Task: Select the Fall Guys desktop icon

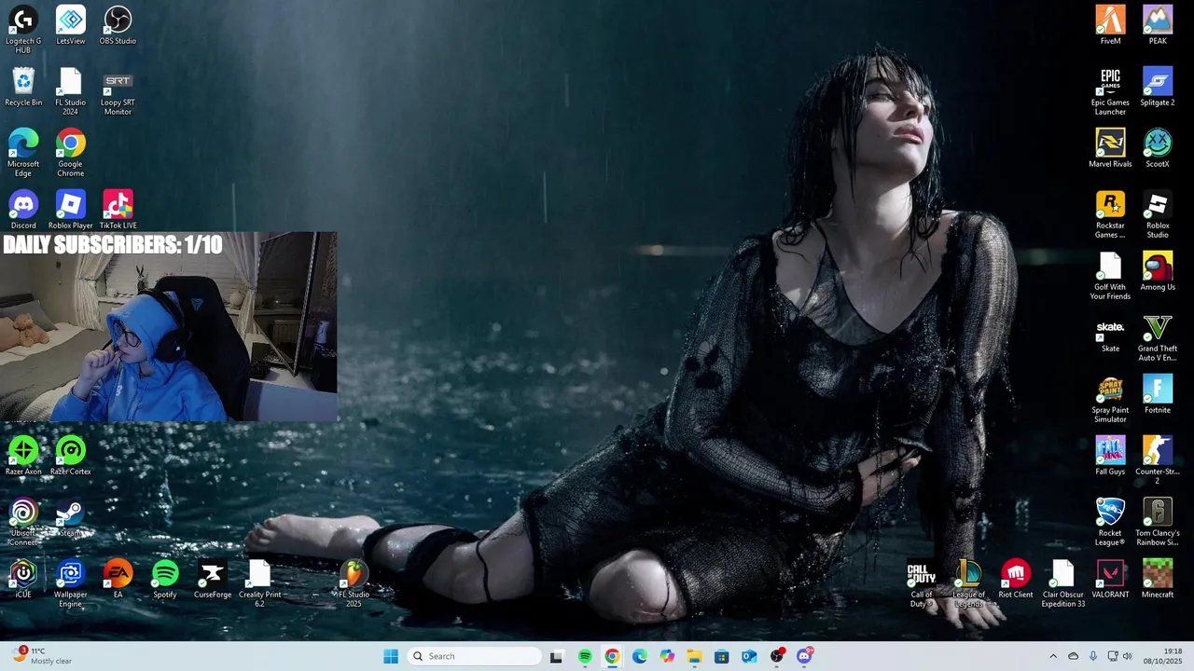Action: click(x=1110, y=456)
